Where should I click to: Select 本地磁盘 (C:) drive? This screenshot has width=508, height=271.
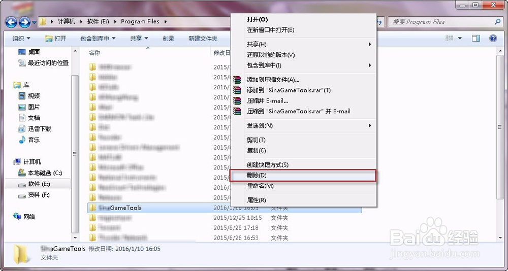[40, 173]
